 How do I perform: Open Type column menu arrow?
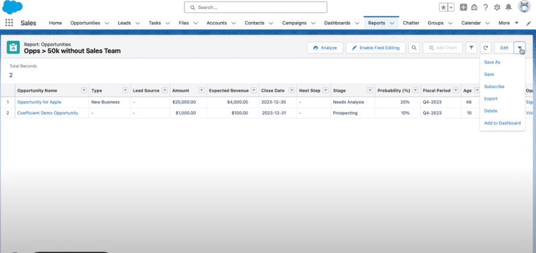click(125, 90)
